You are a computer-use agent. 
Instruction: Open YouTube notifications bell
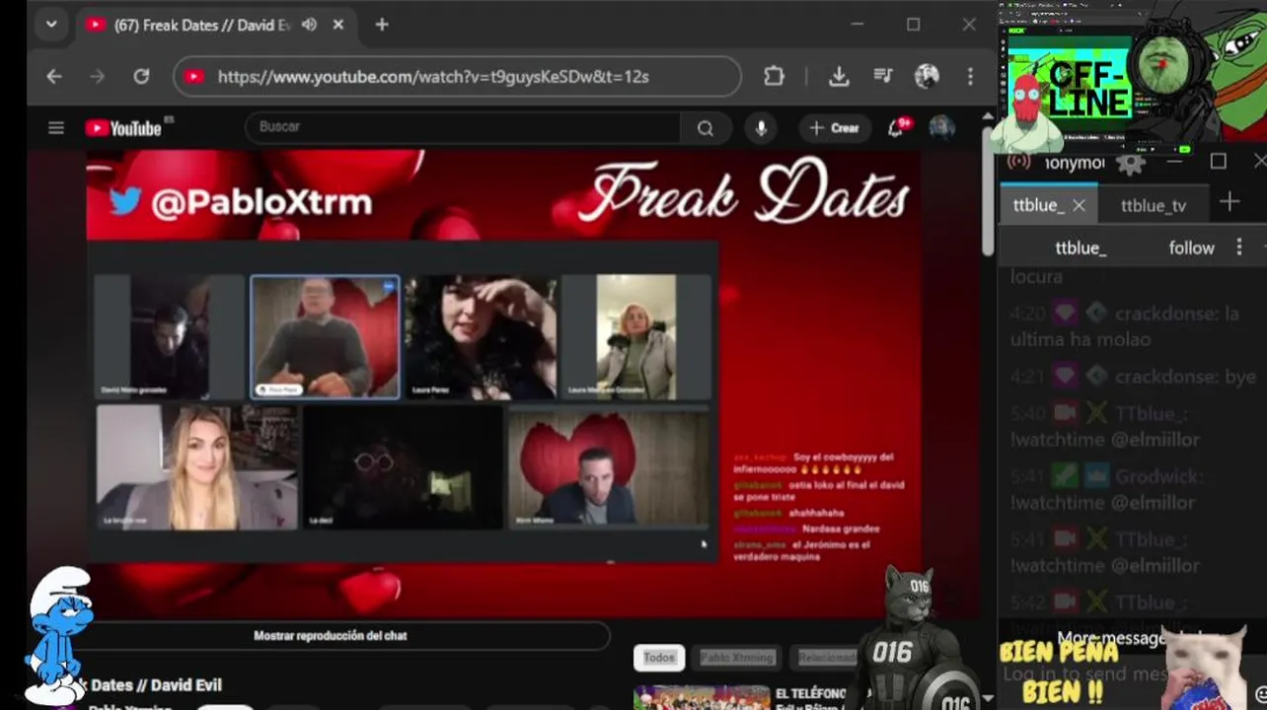coord(897,127)
